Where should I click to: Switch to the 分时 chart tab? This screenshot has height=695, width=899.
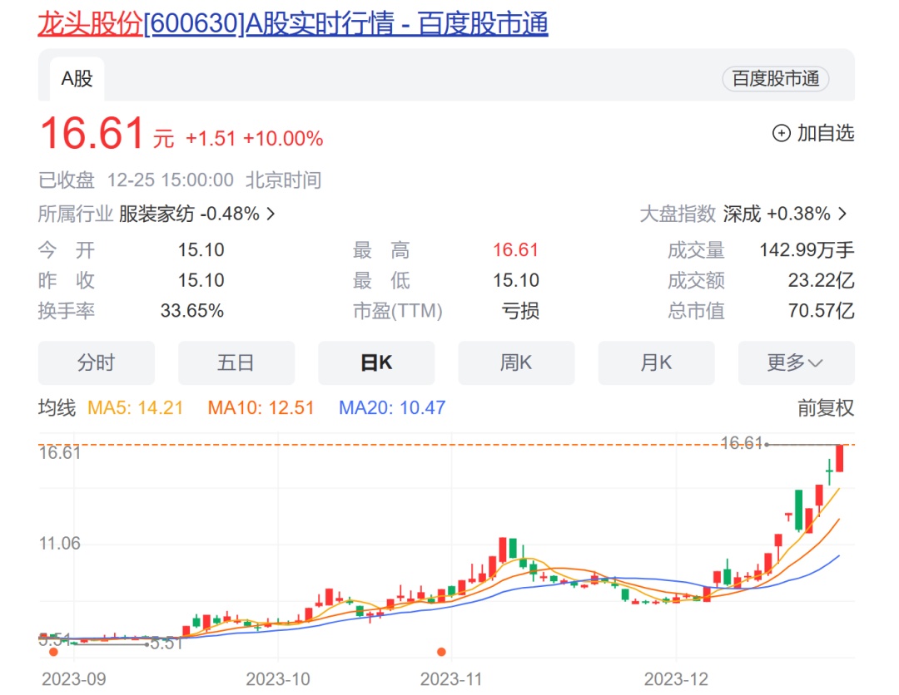pos(97,362)
